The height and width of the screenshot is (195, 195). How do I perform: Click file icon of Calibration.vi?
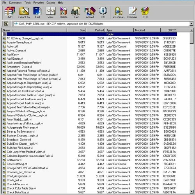tap(4, 160)
